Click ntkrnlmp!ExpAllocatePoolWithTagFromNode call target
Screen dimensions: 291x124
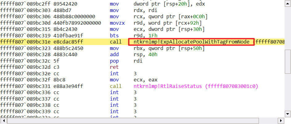tap(191, 42)
